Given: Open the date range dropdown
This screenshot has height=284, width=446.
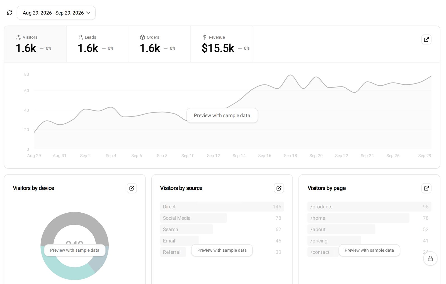Looking at the screenshot, I should (x=56, y=13).
